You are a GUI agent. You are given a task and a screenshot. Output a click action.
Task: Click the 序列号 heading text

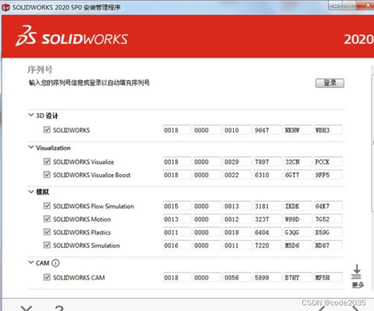40,70
